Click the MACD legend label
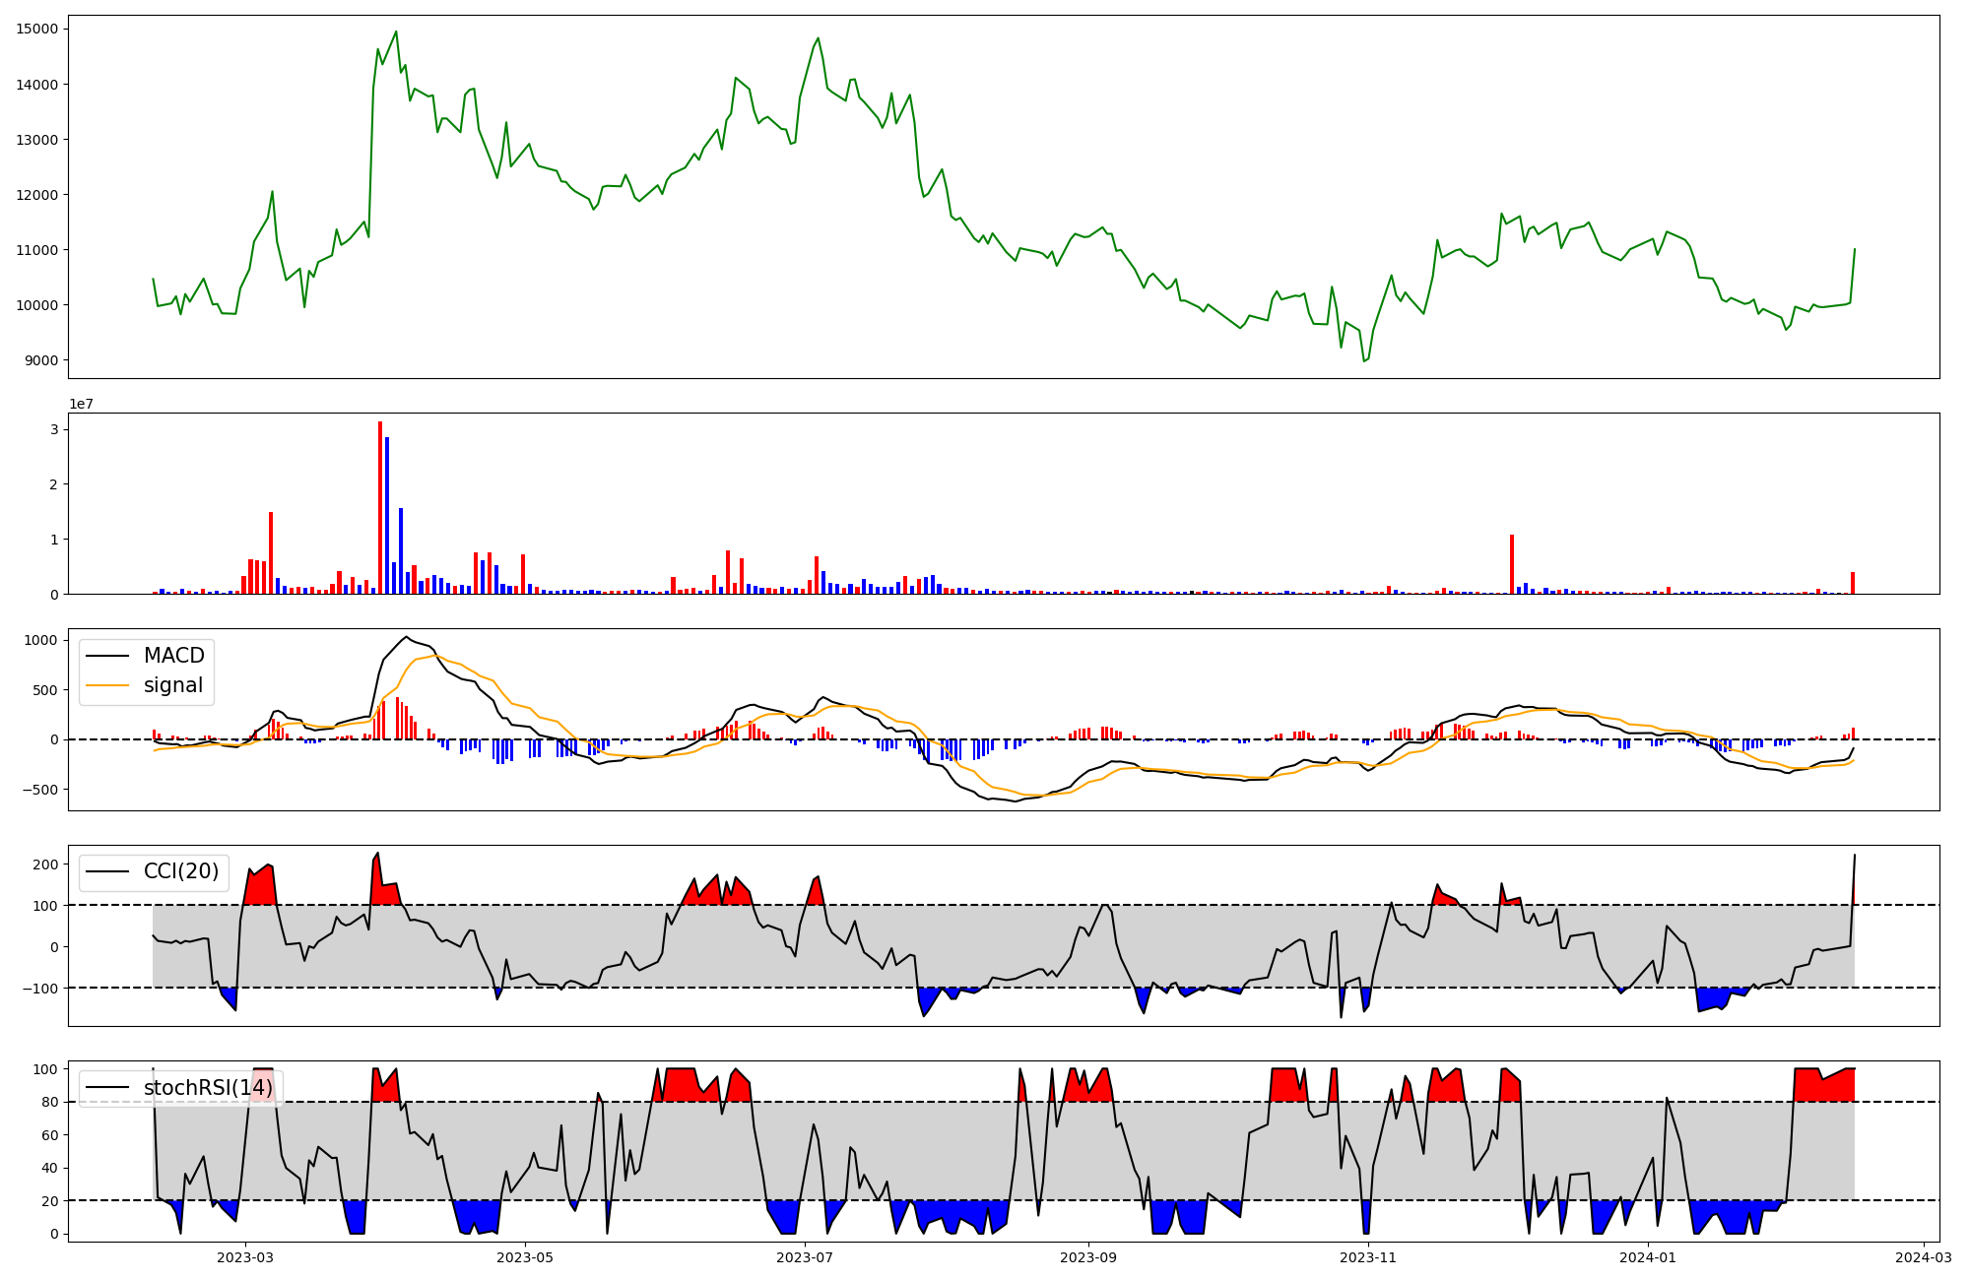This screenshot has height=1280, width=1970. coord(173,656)
